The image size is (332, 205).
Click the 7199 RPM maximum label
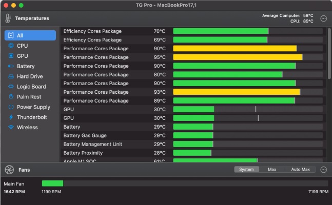(318, 192)
